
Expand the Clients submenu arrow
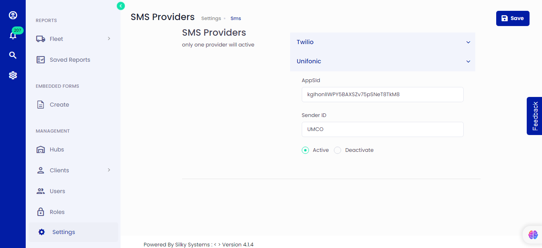coord(109,170)
